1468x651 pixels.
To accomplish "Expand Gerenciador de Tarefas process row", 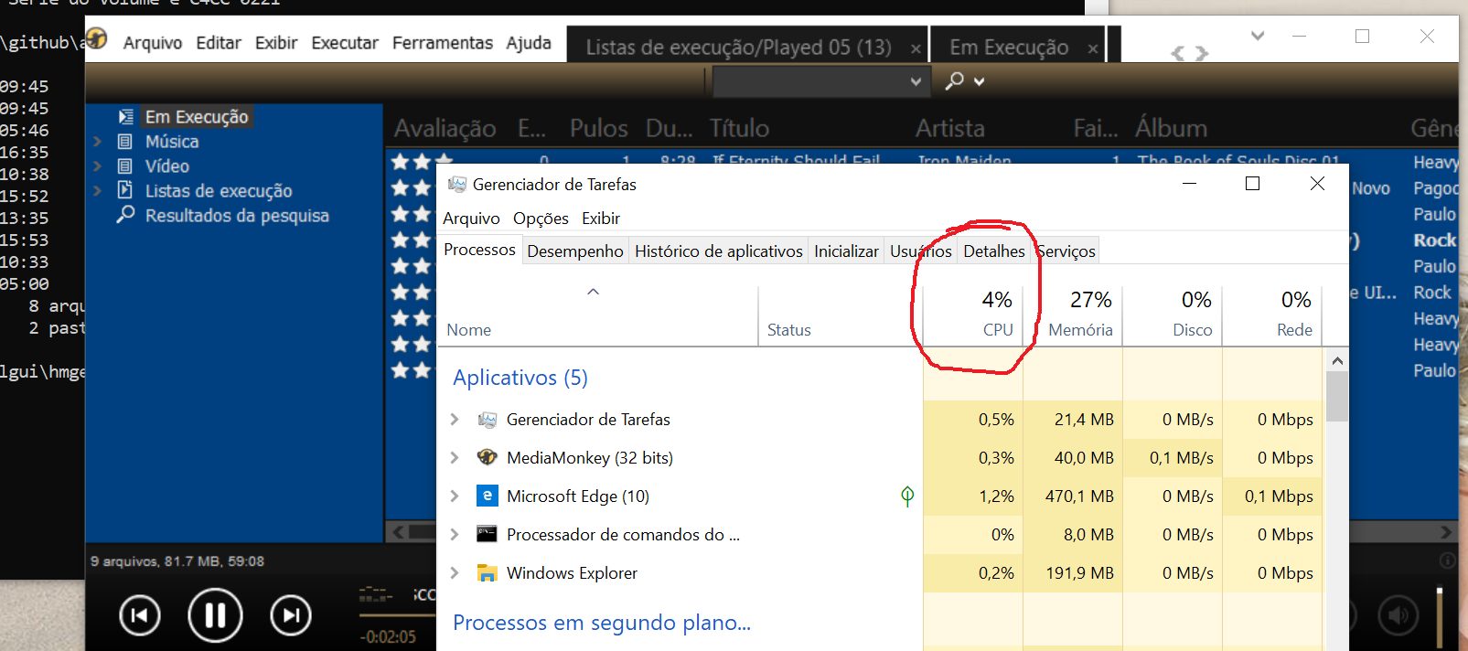I will [x=455, y=420].
